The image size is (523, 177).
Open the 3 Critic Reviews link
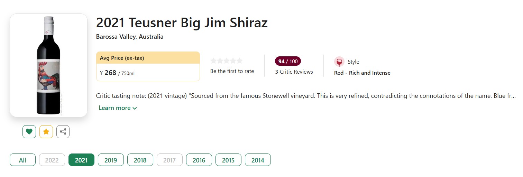[294, 72]
